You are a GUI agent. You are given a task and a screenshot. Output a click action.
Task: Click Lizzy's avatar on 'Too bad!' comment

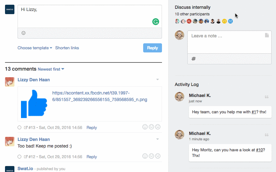tap(10, 142)
